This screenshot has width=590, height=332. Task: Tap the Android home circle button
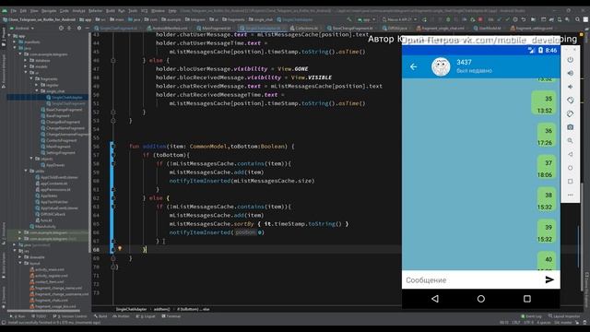pos(481,299)
